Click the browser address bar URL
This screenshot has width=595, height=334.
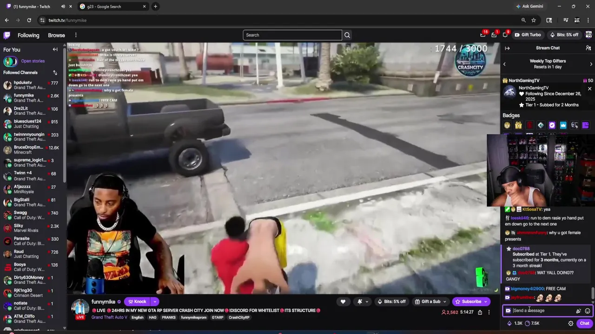[67, 20]
